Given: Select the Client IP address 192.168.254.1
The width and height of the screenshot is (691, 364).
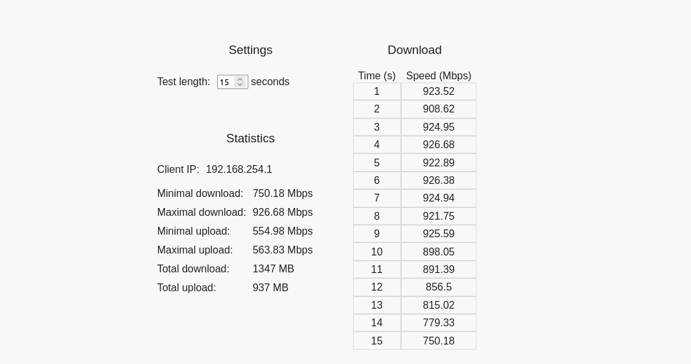Looking at the screenshot, I should pos(239,169).
